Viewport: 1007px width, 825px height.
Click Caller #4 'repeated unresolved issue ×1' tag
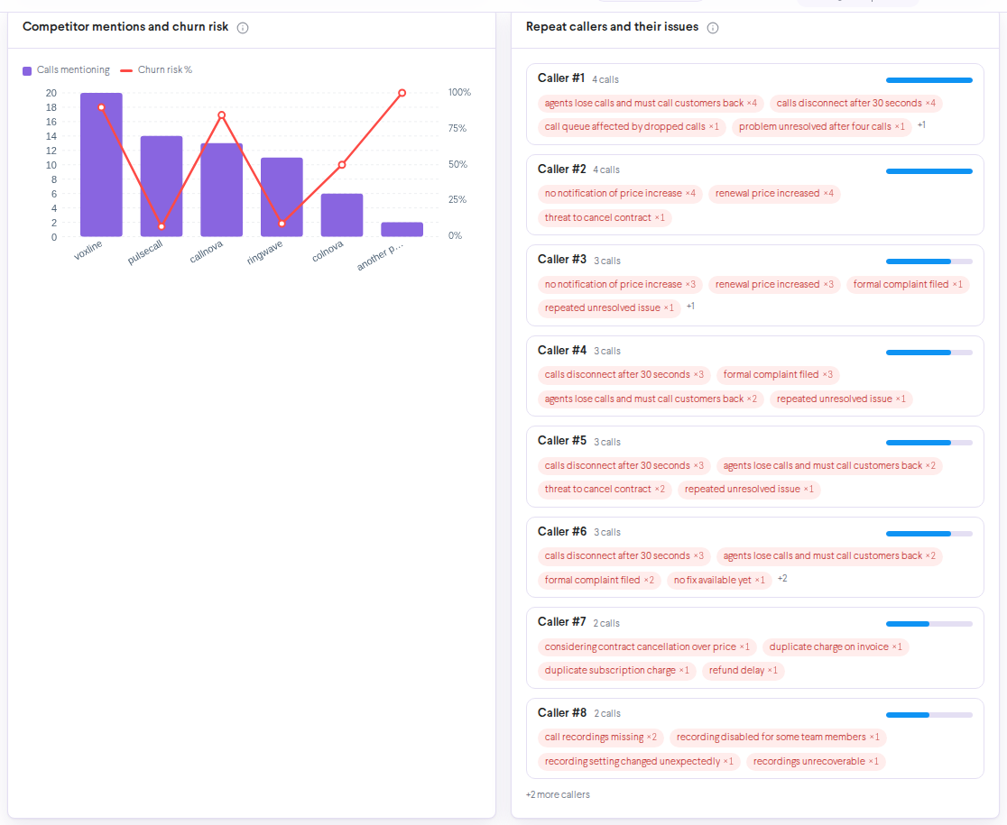click(841, 399)
